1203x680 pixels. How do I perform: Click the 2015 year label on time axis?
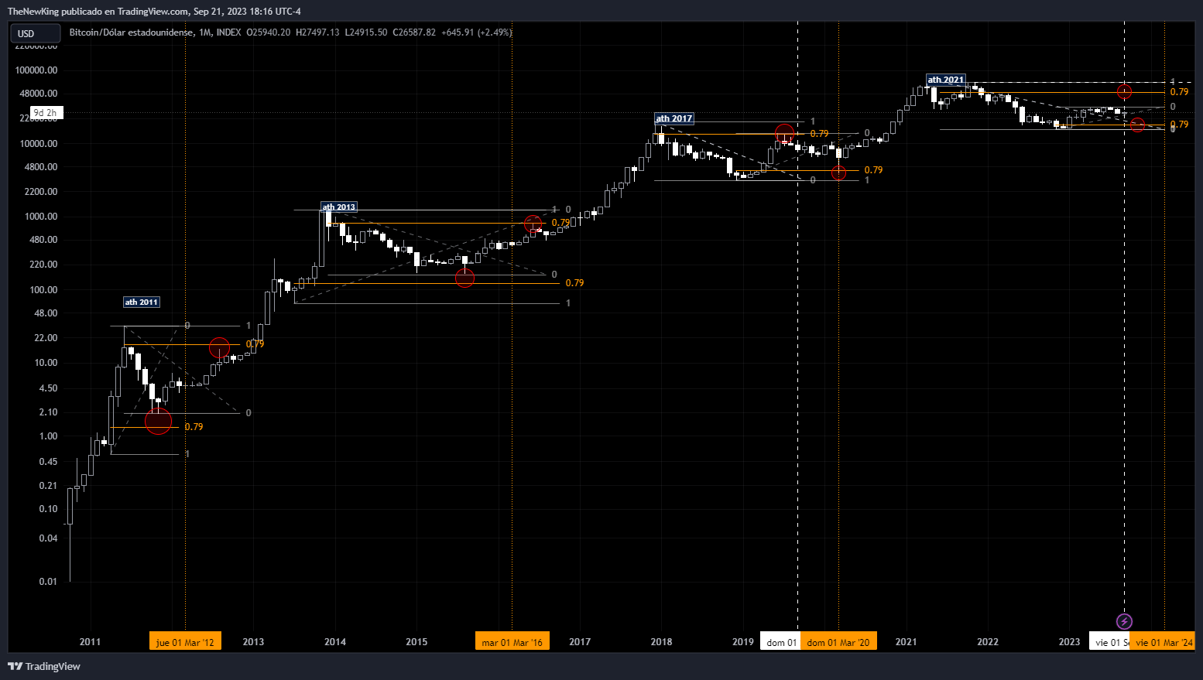click(x=416, y=642)
